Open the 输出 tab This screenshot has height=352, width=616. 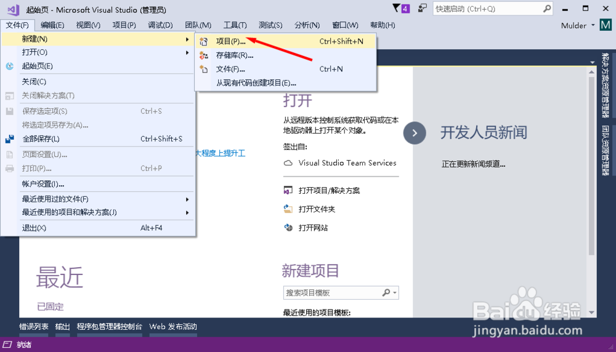(62, 327)
